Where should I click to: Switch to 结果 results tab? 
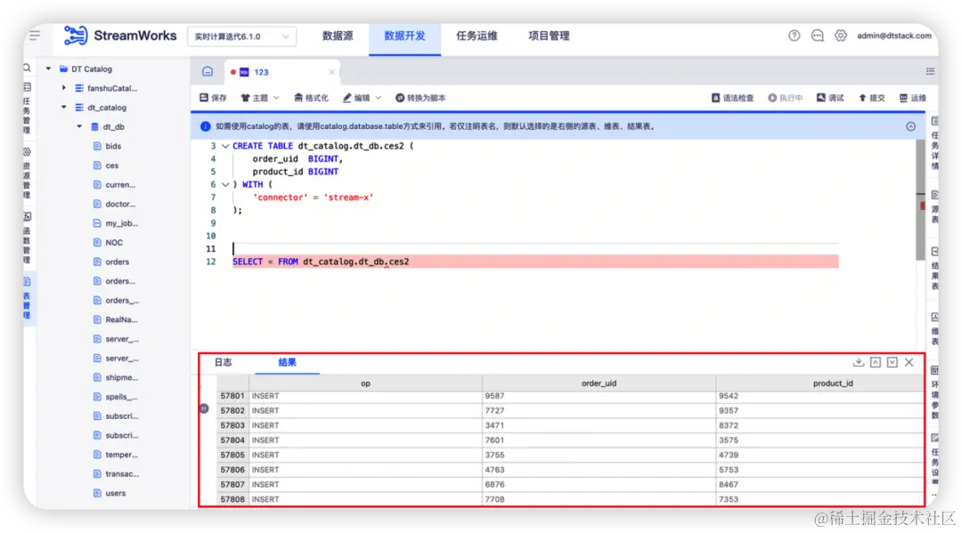287,362
